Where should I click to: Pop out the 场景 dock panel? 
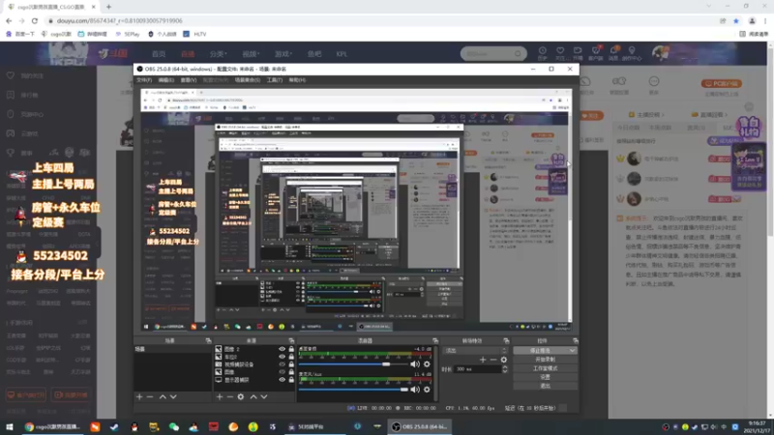click(x=208, y=341)
